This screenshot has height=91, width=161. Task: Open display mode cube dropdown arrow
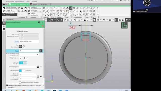click(101, 20)
